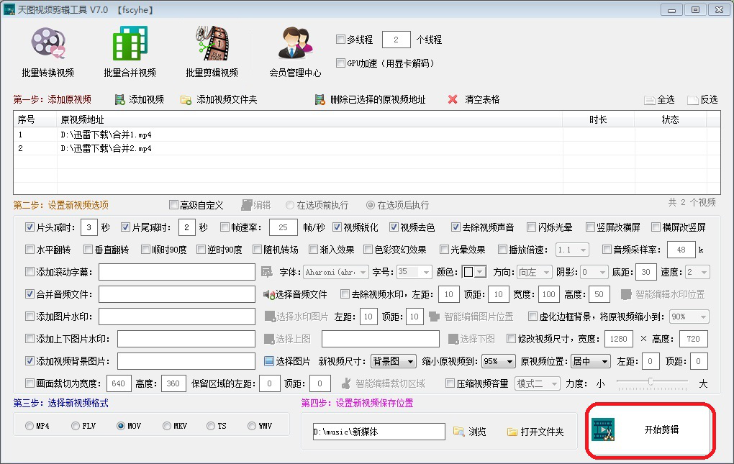This screenshot has width=734, height=464.
Task: Click the 添加视频 icon
Action: tap(120, 99)
